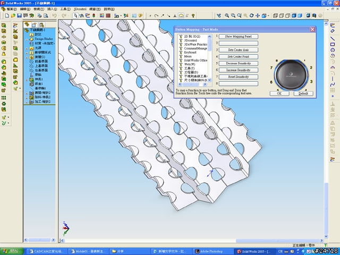
Task: Select the Circle sketch tool
Action: (333, 50)
